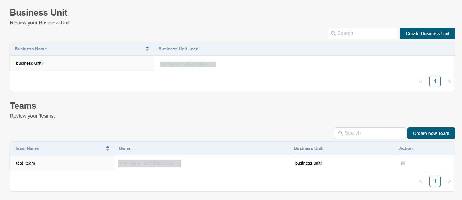Click the Create new Team button

point(431,133)
